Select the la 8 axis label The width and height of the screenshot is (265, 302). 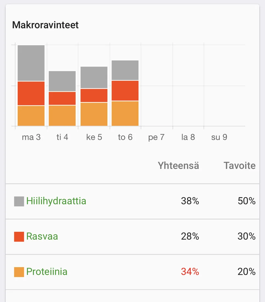188,137
